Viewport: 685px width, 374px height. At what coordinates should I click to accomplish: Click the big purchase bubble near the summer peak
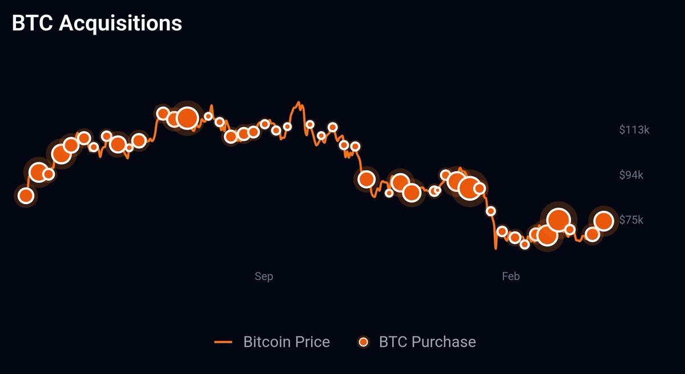click(x=187, y=118)
